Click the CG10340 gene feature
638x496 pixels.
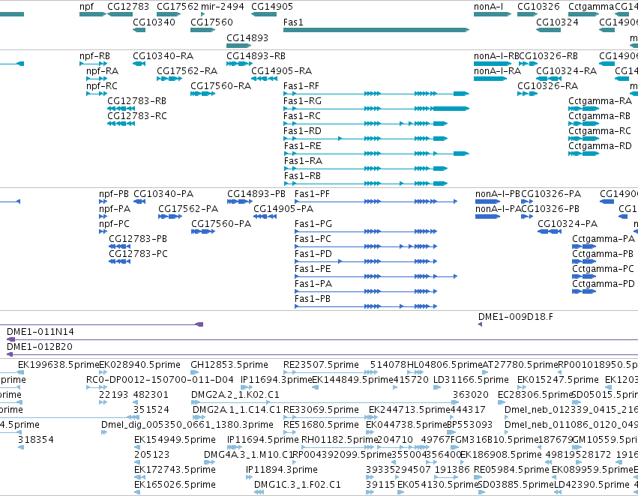tap(139, 30)
